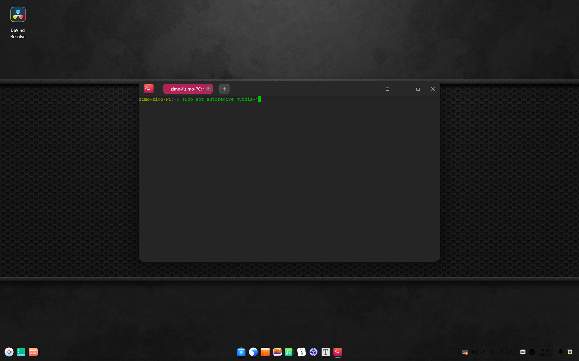Launch the Music app from dock
579x361 pixels.
[x=289, y=352]
